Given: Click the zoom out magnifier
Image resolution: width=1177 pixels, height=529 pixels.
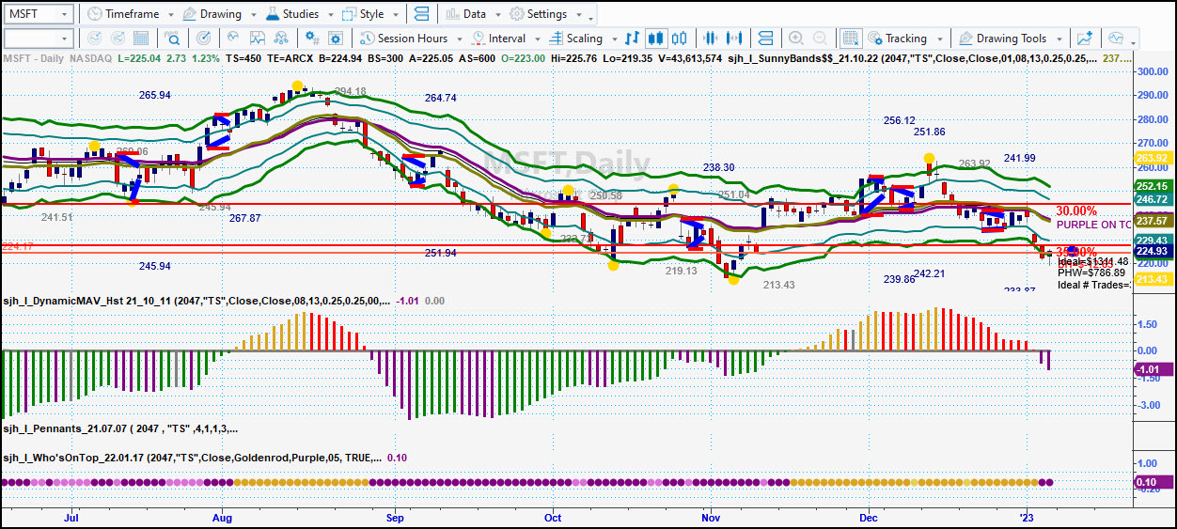Looking at the screenshot, I should [x=821, y=39].
